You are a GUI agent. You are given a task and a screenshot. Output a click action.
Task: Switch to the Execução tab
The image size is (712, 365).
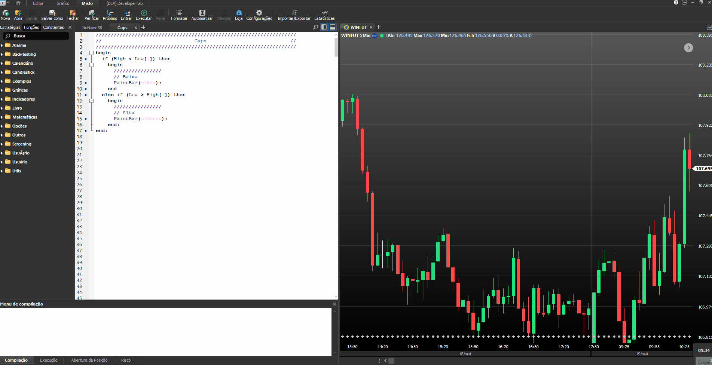(49, 360)
